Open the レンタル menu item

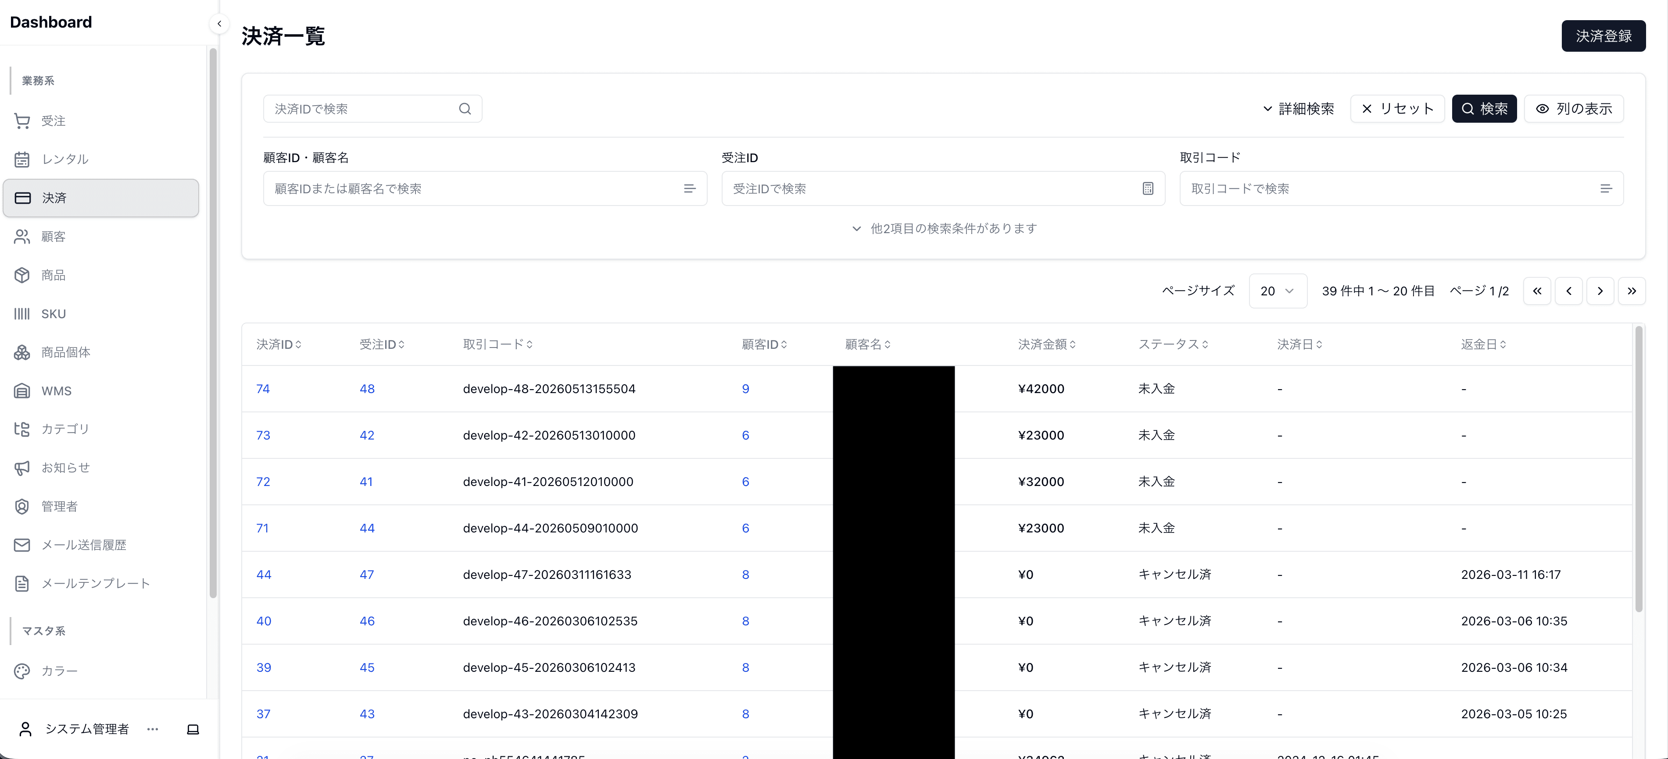point(101,159)
